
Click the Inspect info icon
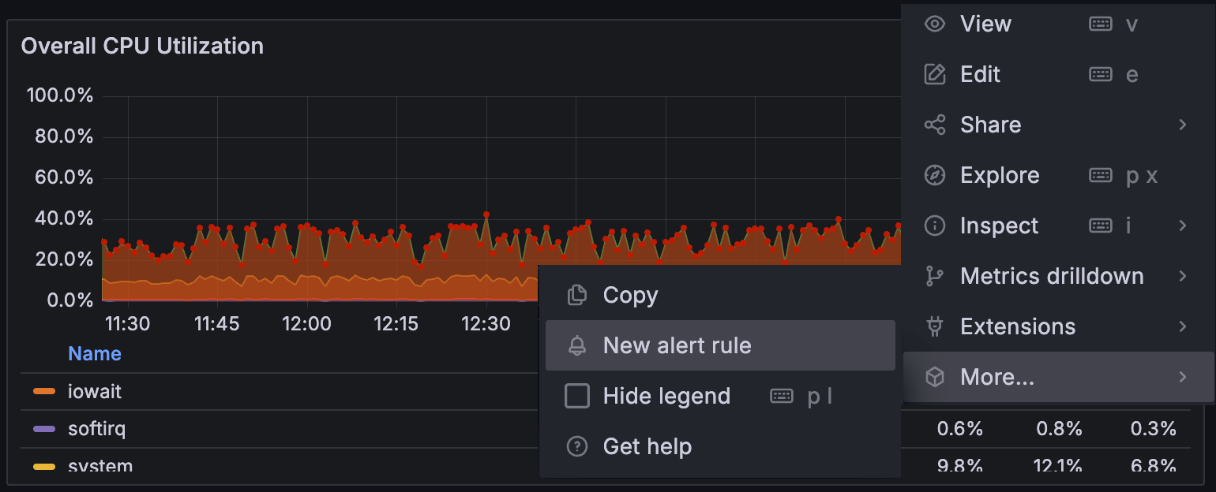(x=935, y=225)
